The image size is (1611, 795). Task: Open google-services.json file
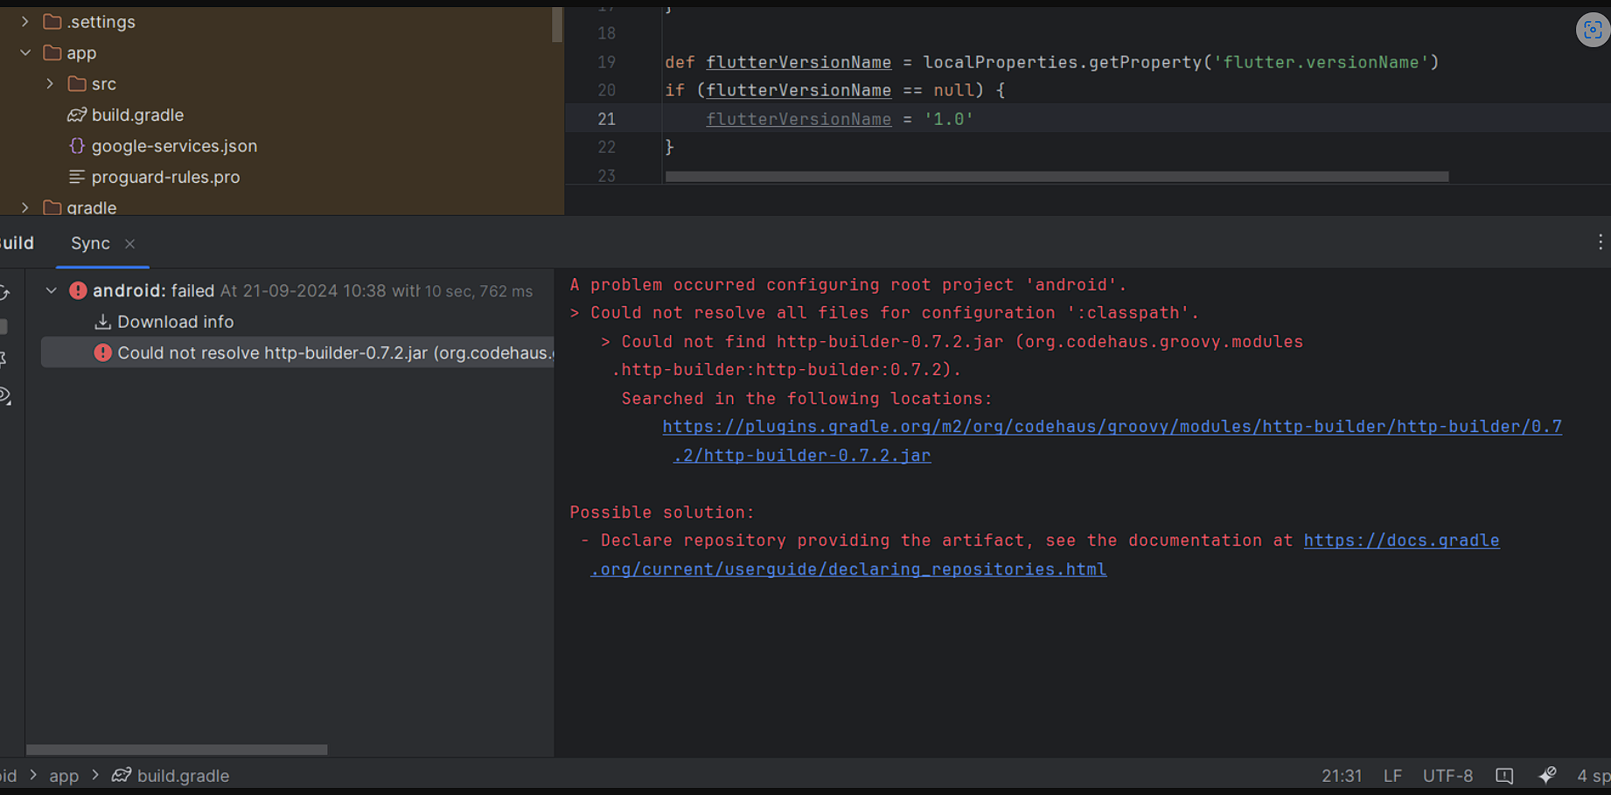tap(174, 146)
